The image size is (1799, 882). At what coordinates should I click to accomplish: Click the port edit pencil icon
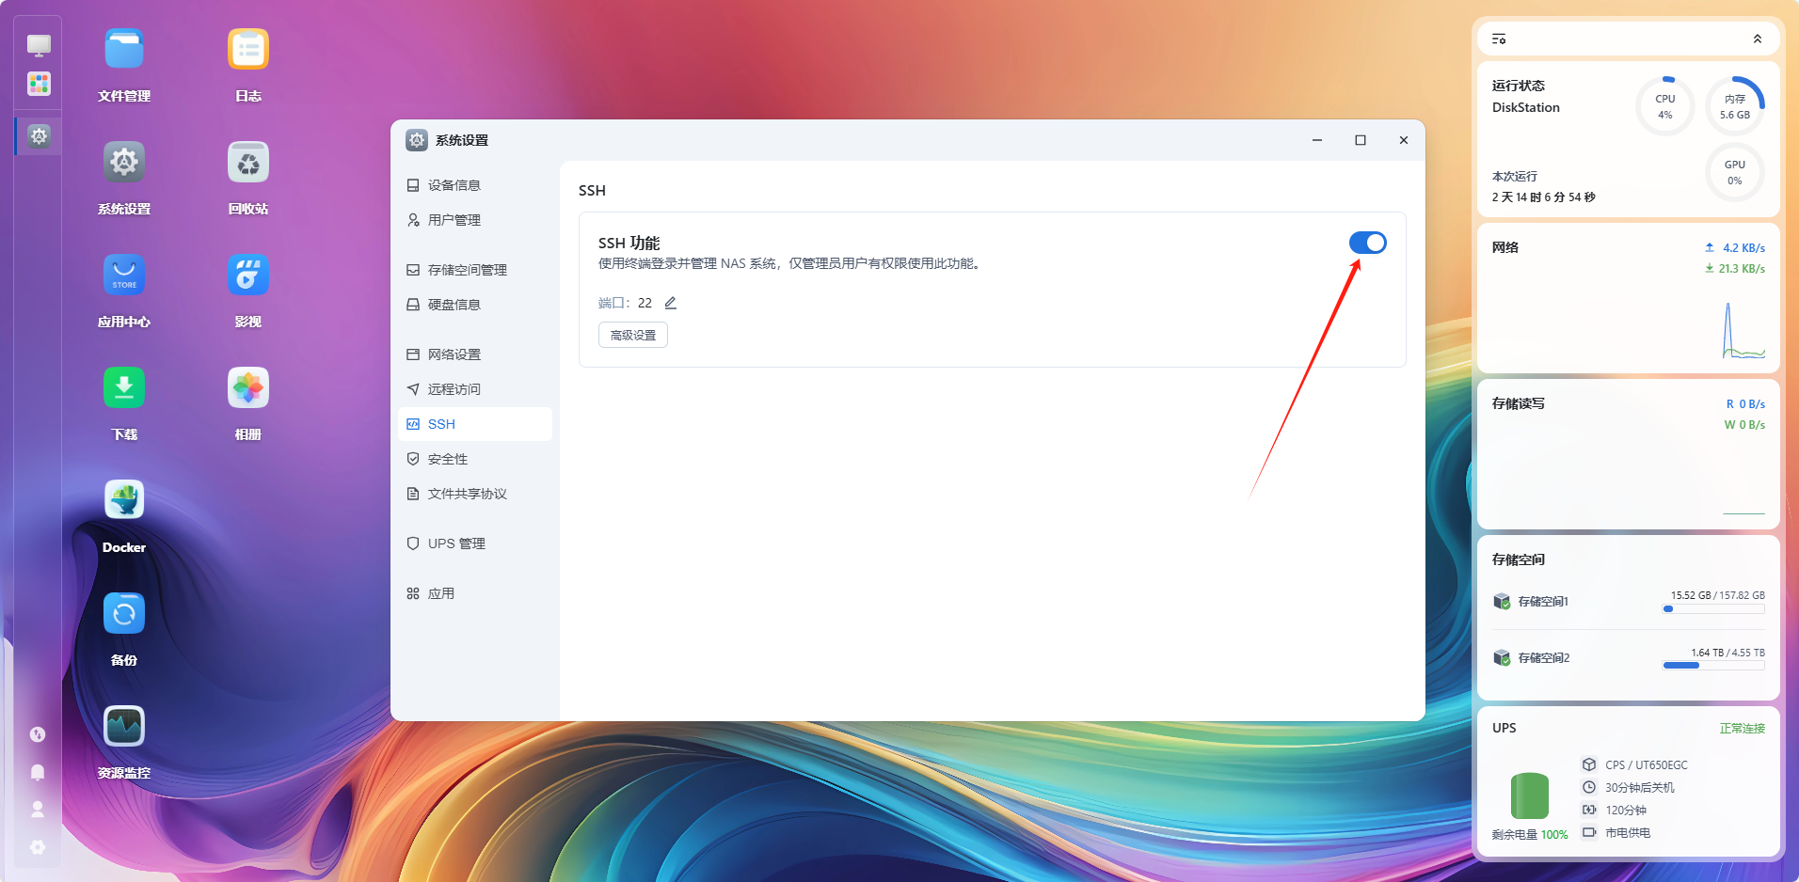671,303
